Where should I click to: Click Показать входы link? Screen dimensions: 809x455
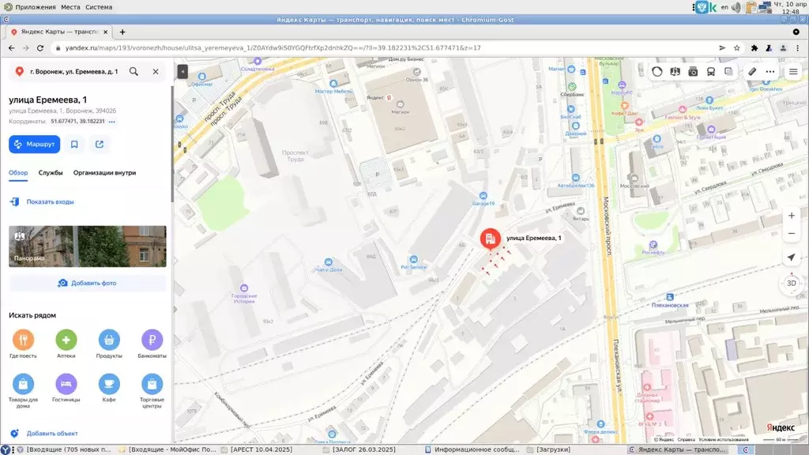click(x=50, y=201)
